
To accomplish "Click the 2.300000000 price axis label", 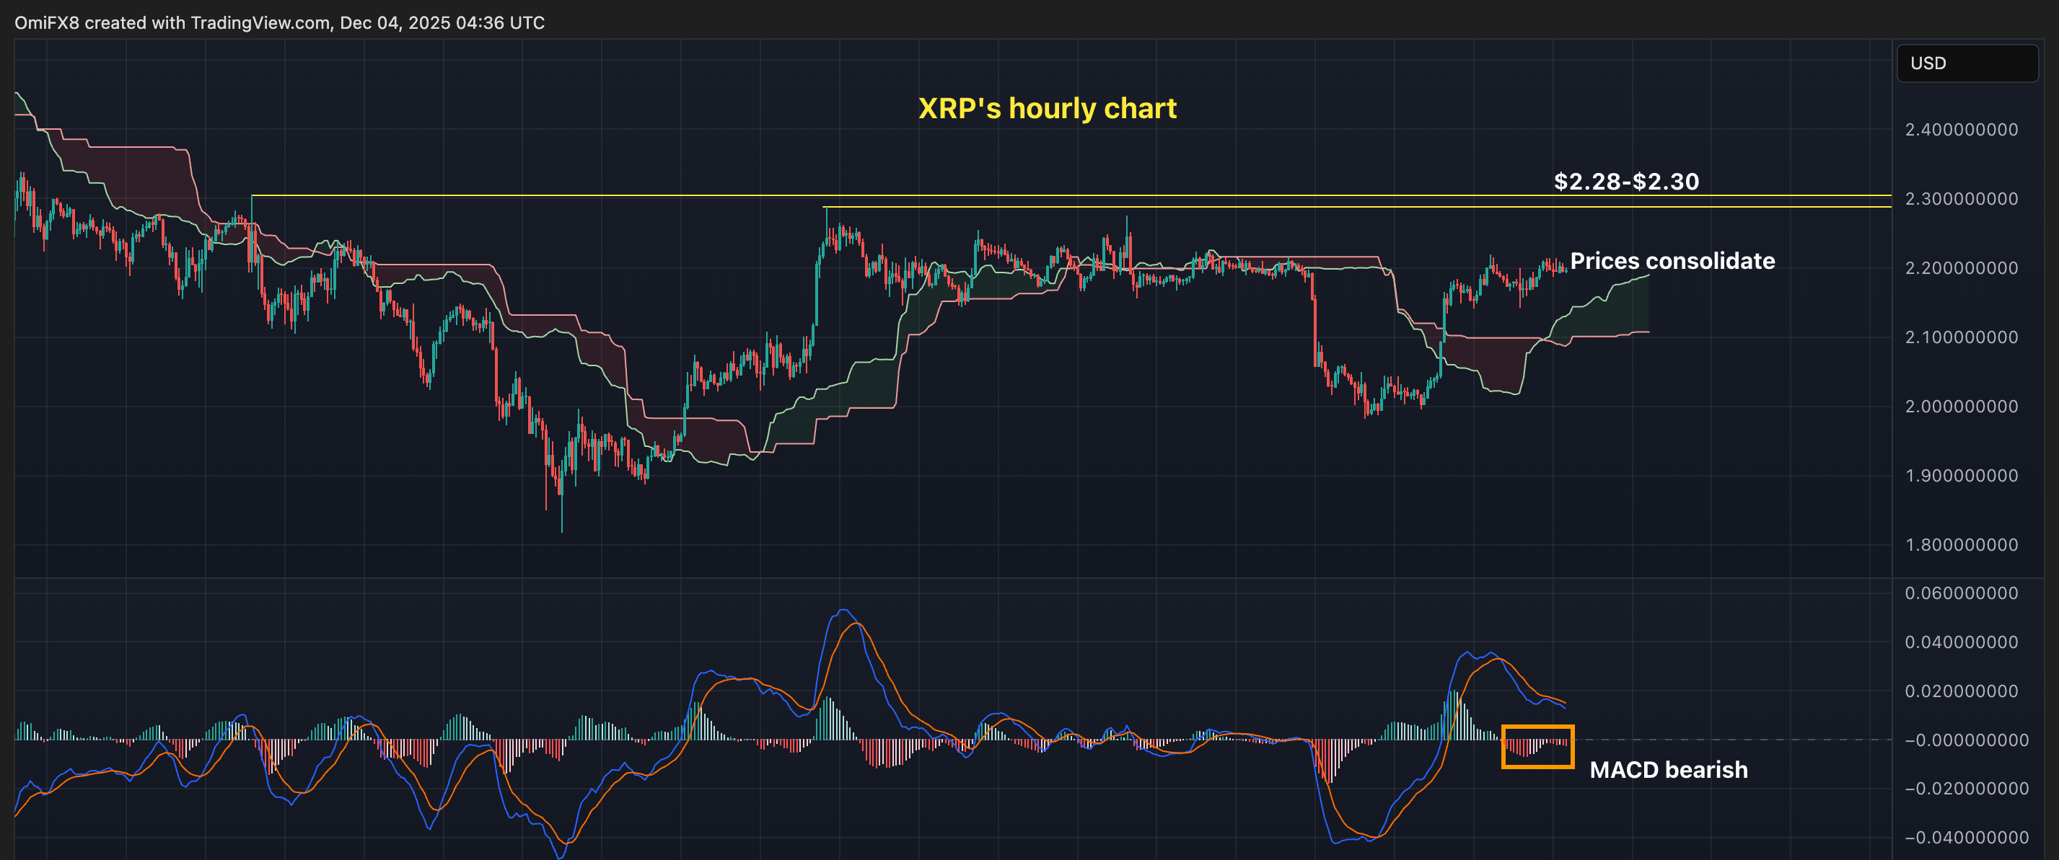I will 1961,199.
